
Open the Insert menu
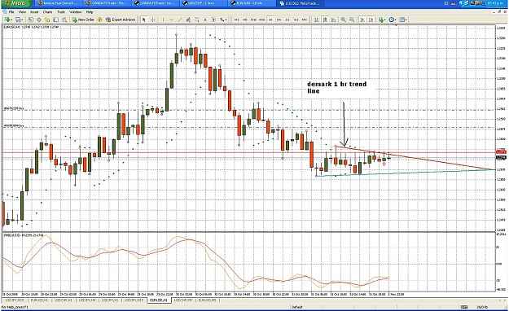coord(34,12)
